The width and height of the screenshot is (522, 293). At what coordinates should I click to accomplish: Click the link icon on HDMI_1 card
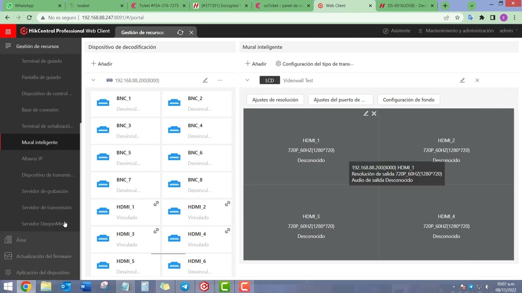(156, 203)
